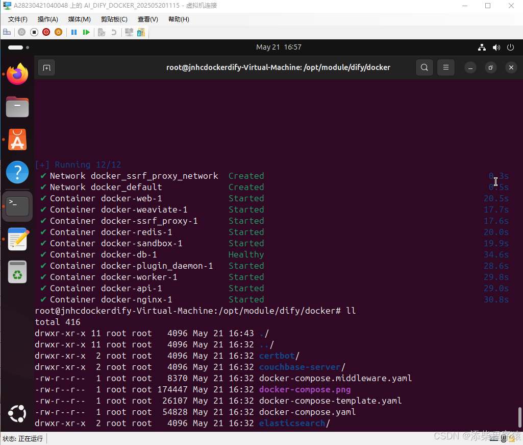
Task: Click the enhanced session monitor icon
Action: tap(129, 32)
